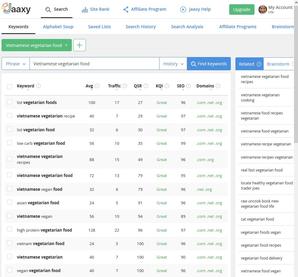Viewport: 298px width, 277px height.
Task: Toggle the select-all checkbox in table header
Action: click(x=10, y=87)
